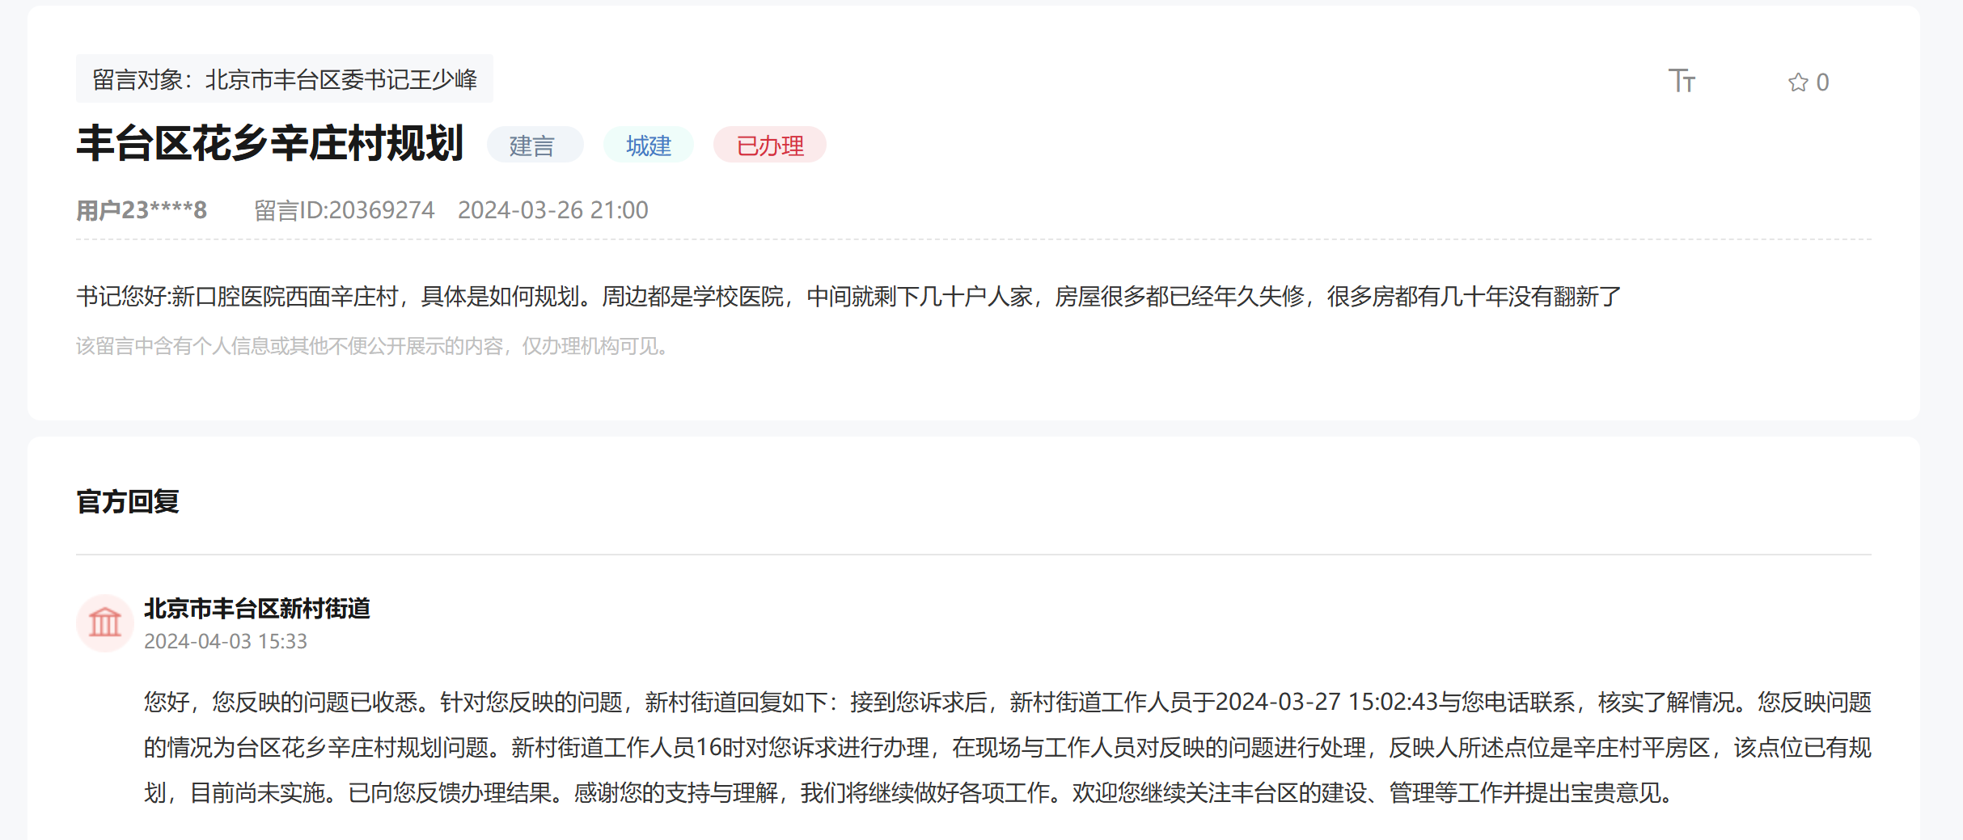Click the 官方回复 section heading
This screenshot has width=1963, height=840.
(x=128, y=501)
